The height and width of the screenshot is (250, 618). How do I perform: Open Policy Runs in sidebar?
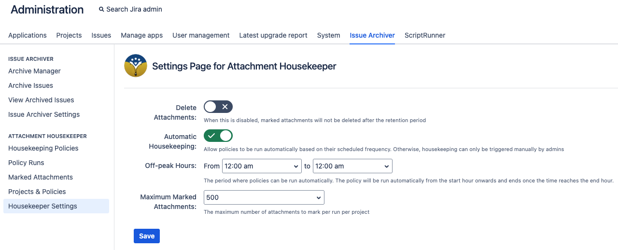coord(26,163)
